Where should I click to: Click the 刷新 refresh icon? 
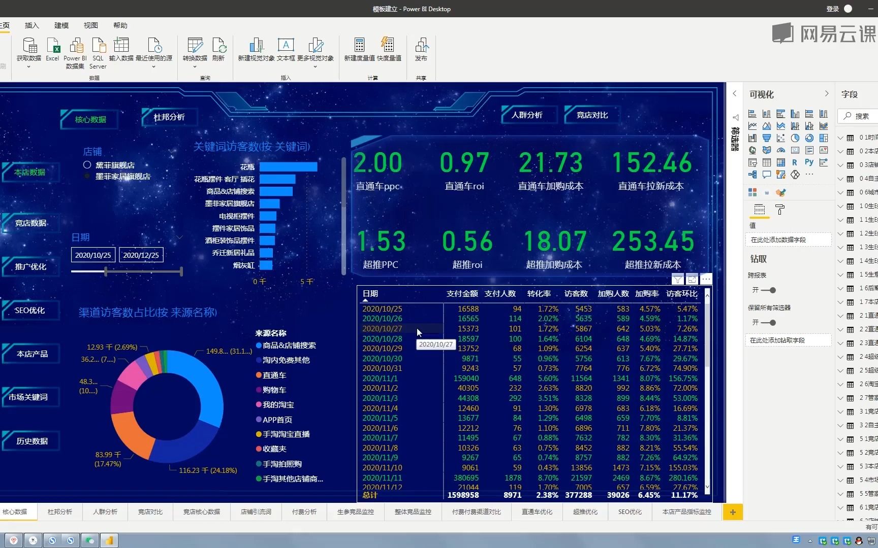(219, 46)
